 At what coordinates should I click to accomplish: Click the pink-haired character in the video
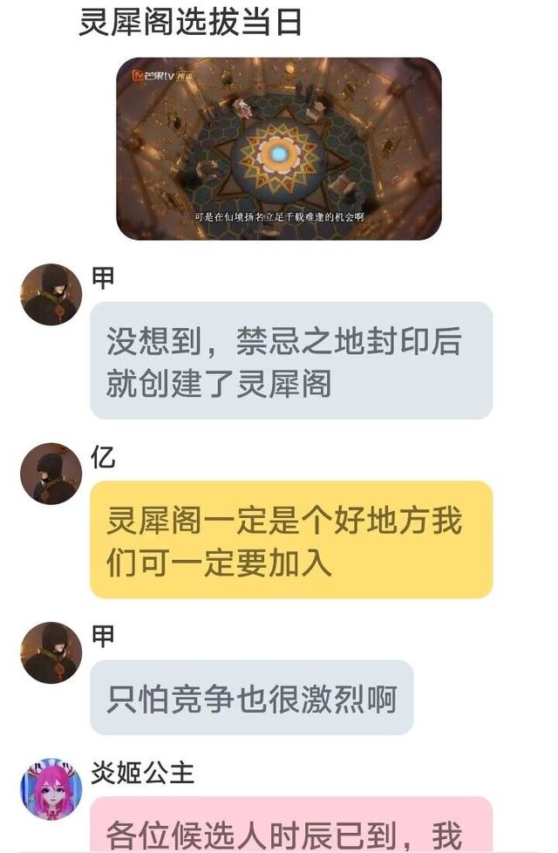(243, 107)
